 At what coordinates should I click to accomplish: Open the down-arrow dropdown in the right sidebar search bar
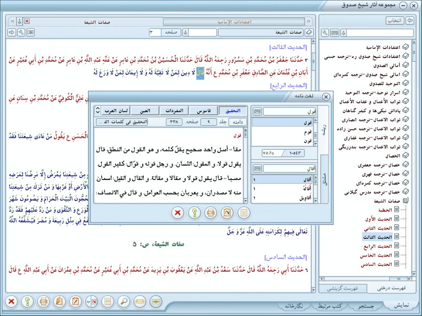click(343, 33)
